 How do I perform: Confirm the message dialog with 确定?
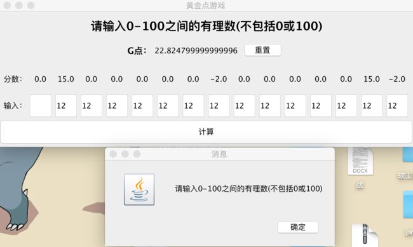(298, 227)
